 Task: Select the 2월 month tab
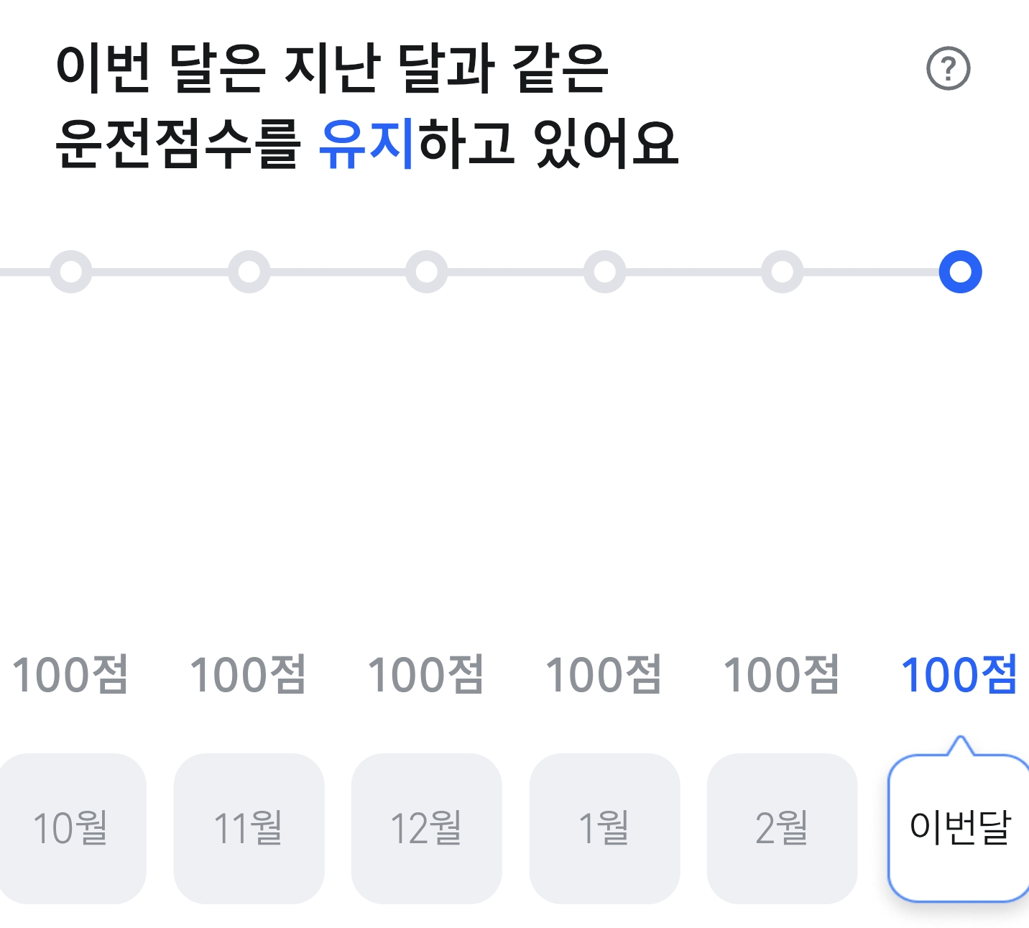click(782, 828)
